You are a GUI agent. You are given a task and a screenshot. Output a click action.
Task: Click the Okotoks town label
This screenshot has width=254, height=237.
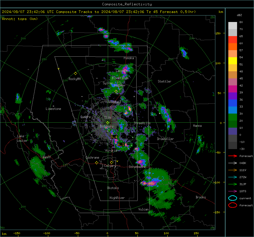(113, 188)
